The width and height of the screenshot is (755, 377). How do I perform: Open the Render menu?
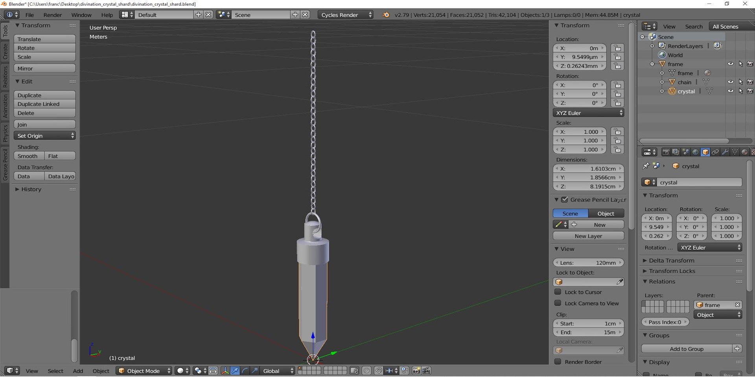coord(53,15)
